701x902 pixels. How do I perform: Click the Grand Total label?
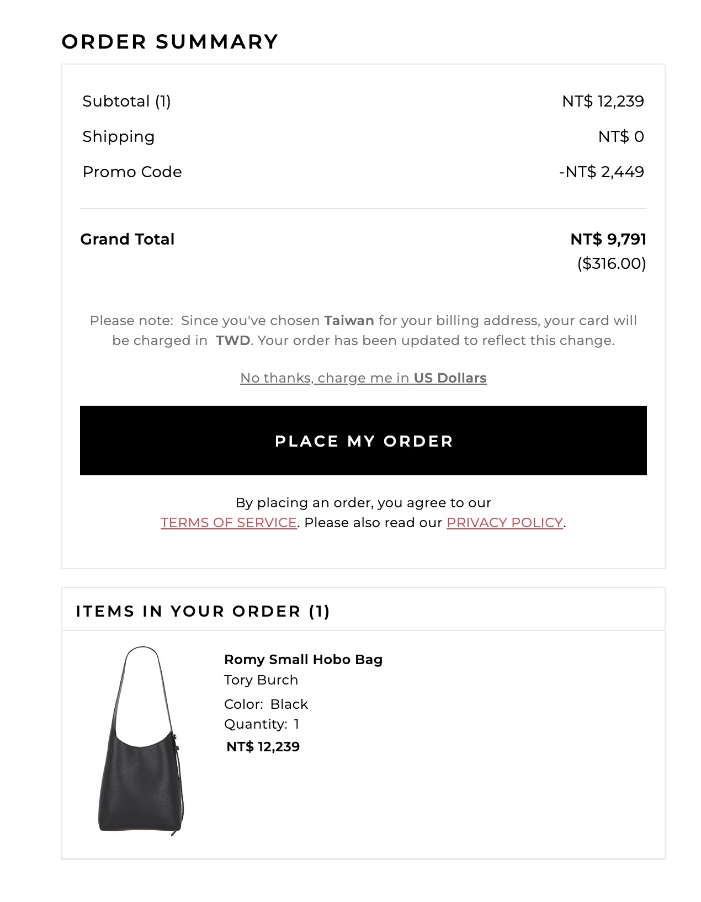click(128, 240)
